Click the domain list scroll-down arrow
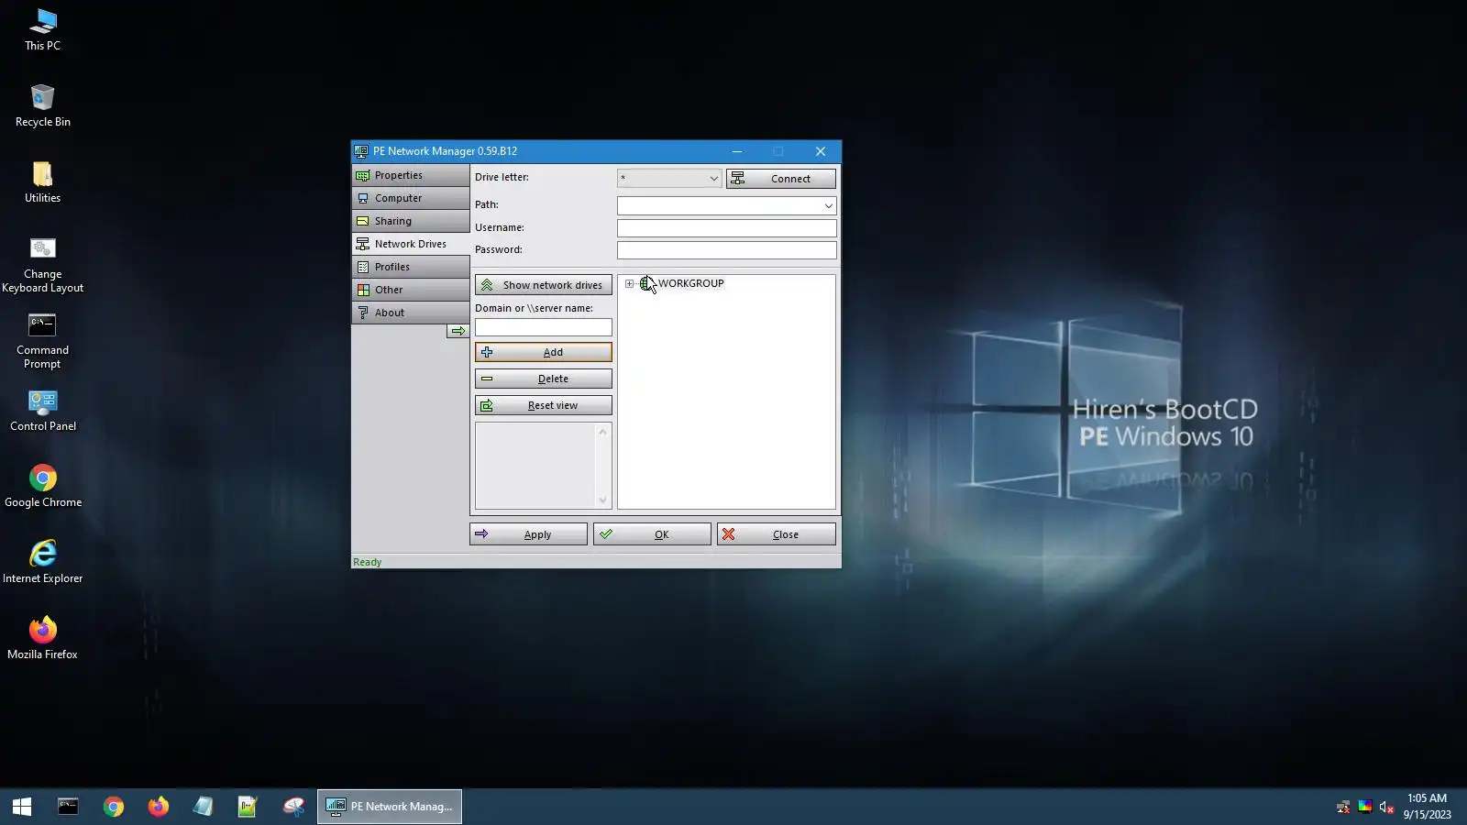The height and width of the screenshot is (825, 1467). [x=602, y=500]
